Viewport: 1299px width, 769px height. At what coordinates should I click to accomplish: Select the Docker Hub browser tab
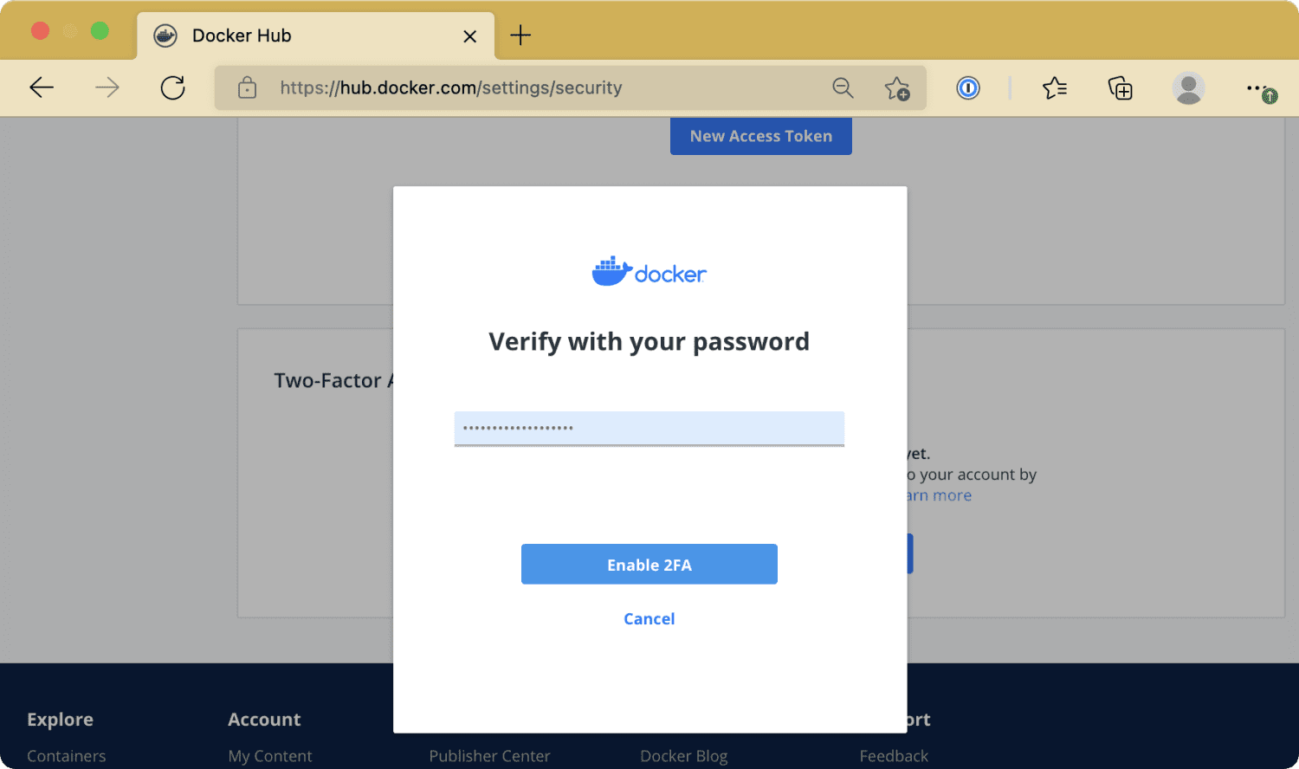(x=315, y=36)
